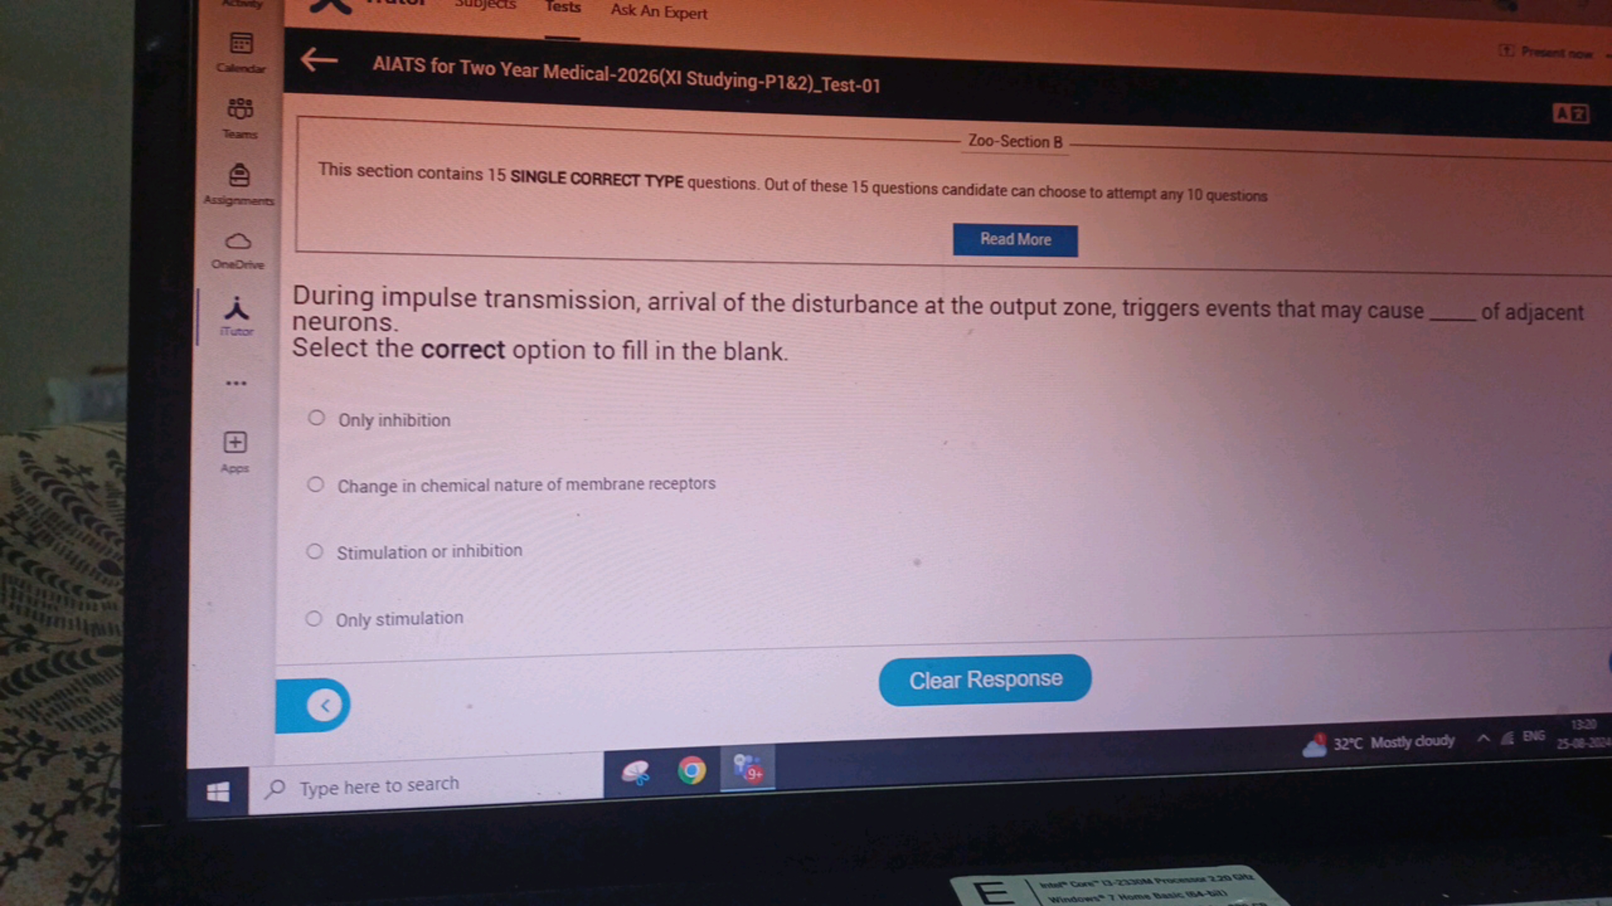Select Only stimulation radio button

(x=314, y=617)
